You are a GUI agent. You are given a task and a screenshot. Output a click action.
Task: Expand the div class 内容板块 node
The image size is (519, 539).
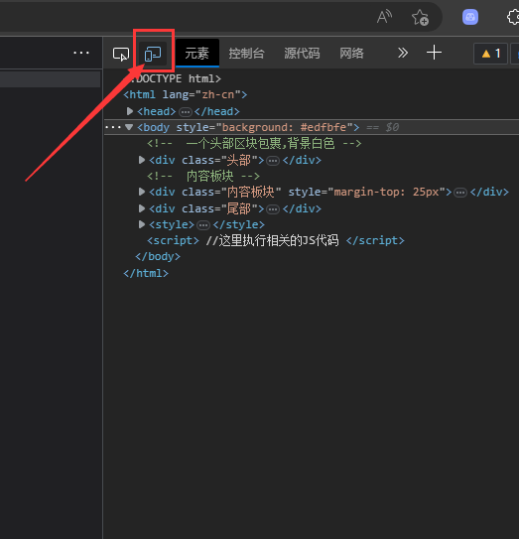(x=142, y=192)
